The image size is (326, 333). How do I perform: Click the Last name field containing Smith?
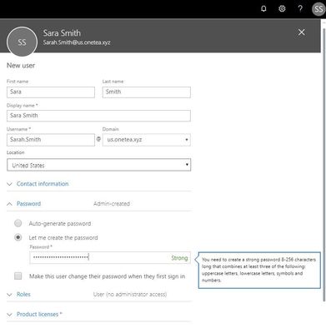tap(147, 92)
